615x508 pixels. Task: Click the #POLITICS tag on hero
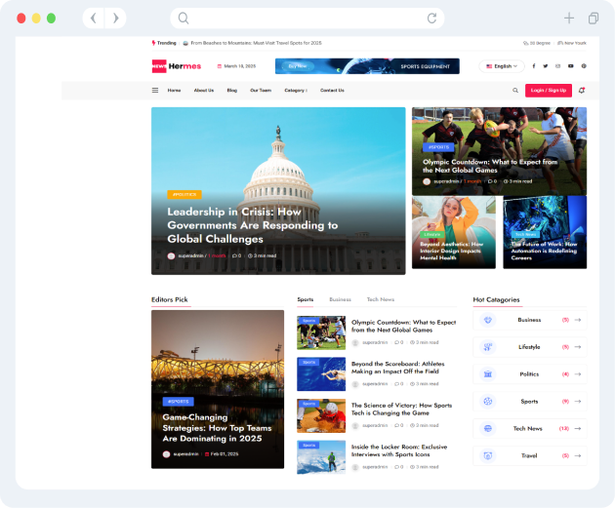click(184, 194)
